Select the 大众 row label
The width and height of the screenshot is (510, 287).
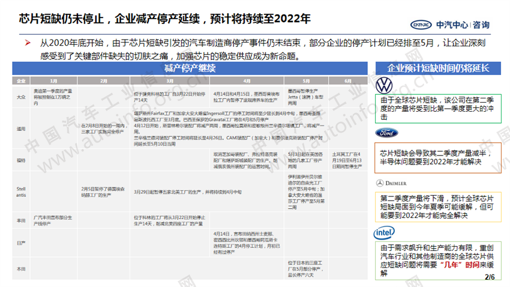(21, 97)
